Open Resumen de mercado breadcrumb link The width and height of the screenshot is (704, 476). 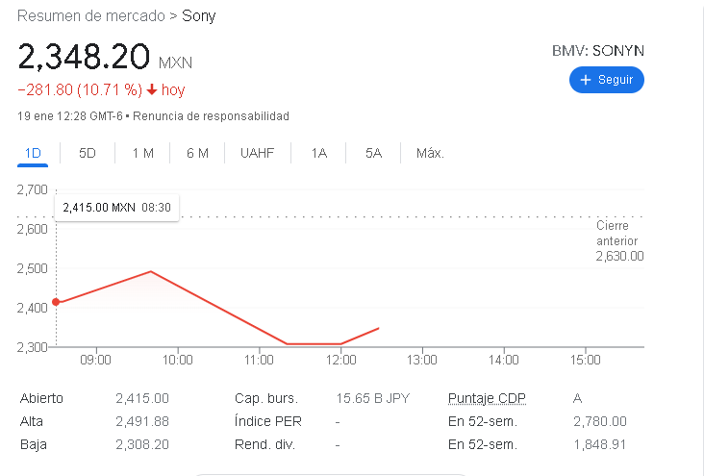[x=90, y=16]
